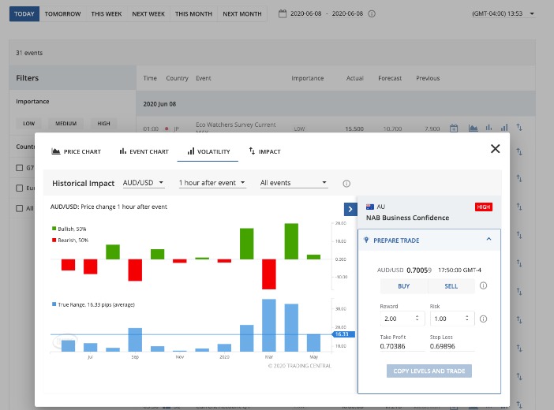
Task: Click the date range calendar icon
Action: 283,14
